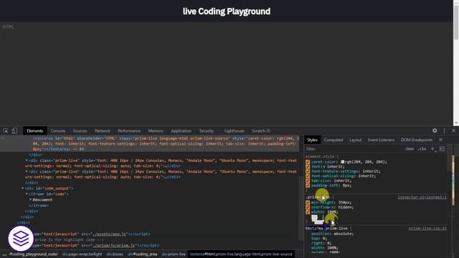Image resolution: width=459 pixels, height=258 pixels.
Task: Select the div#coding_area breadcrumb
Action: pos(142,254)
